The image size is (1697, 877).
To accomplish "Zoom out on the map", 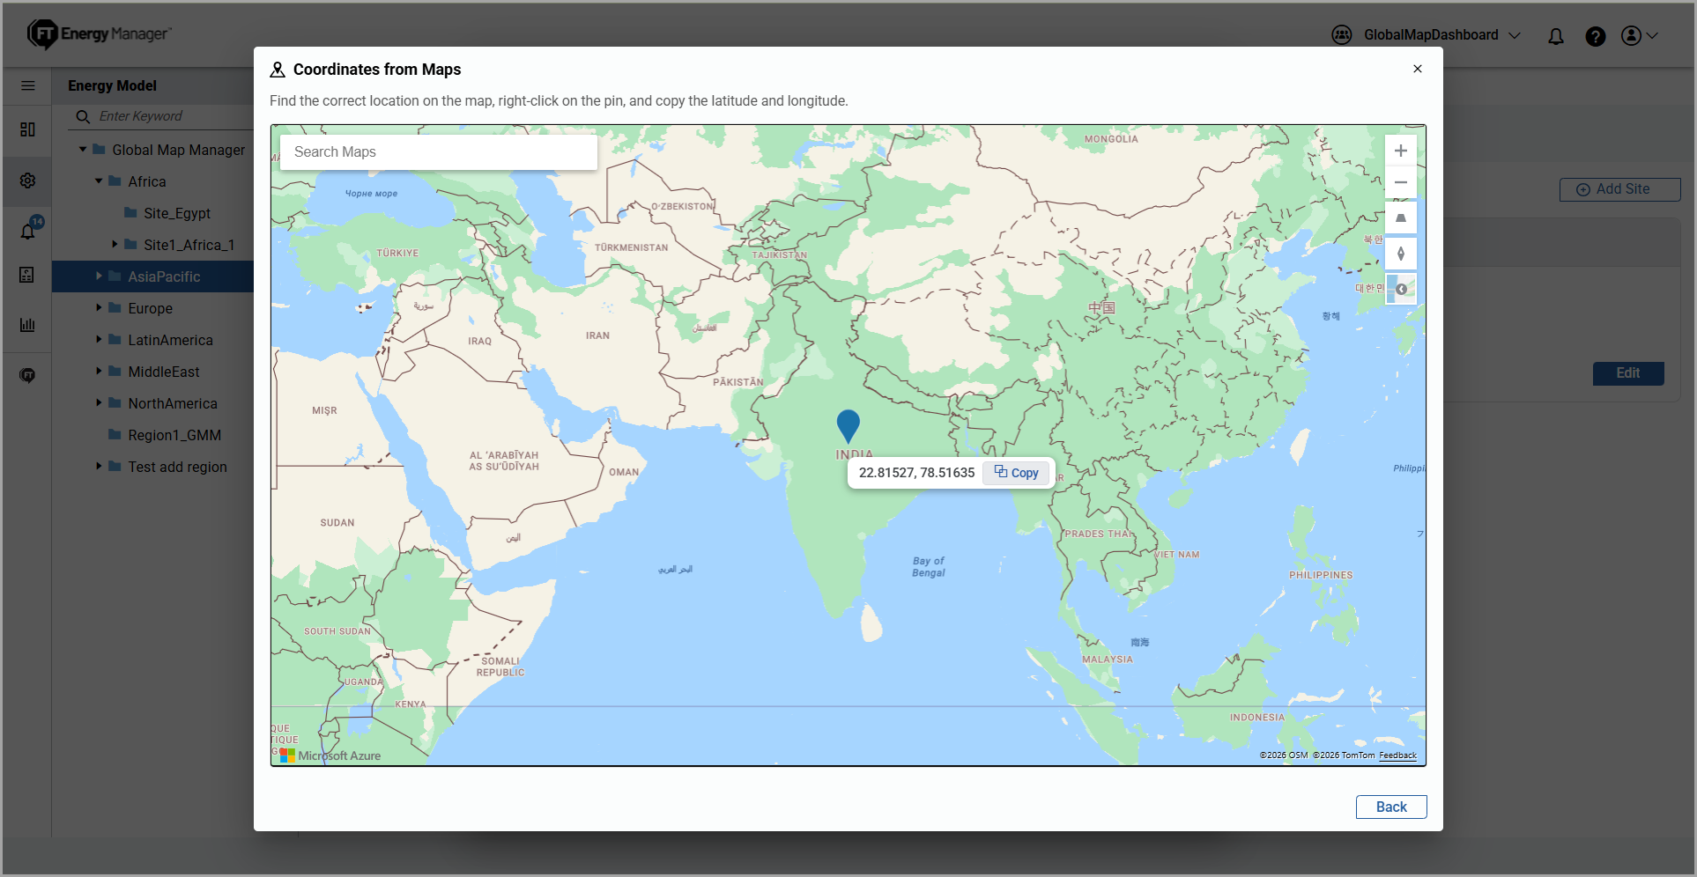I will point(1401,182).
